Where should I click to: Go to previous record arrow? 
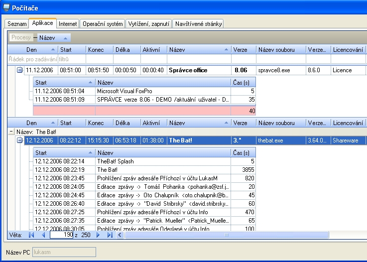tap(43, 235)
